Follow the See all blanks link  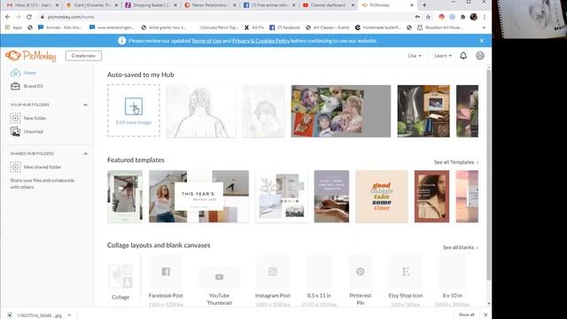pyautogui.click(x=461, y=247)
